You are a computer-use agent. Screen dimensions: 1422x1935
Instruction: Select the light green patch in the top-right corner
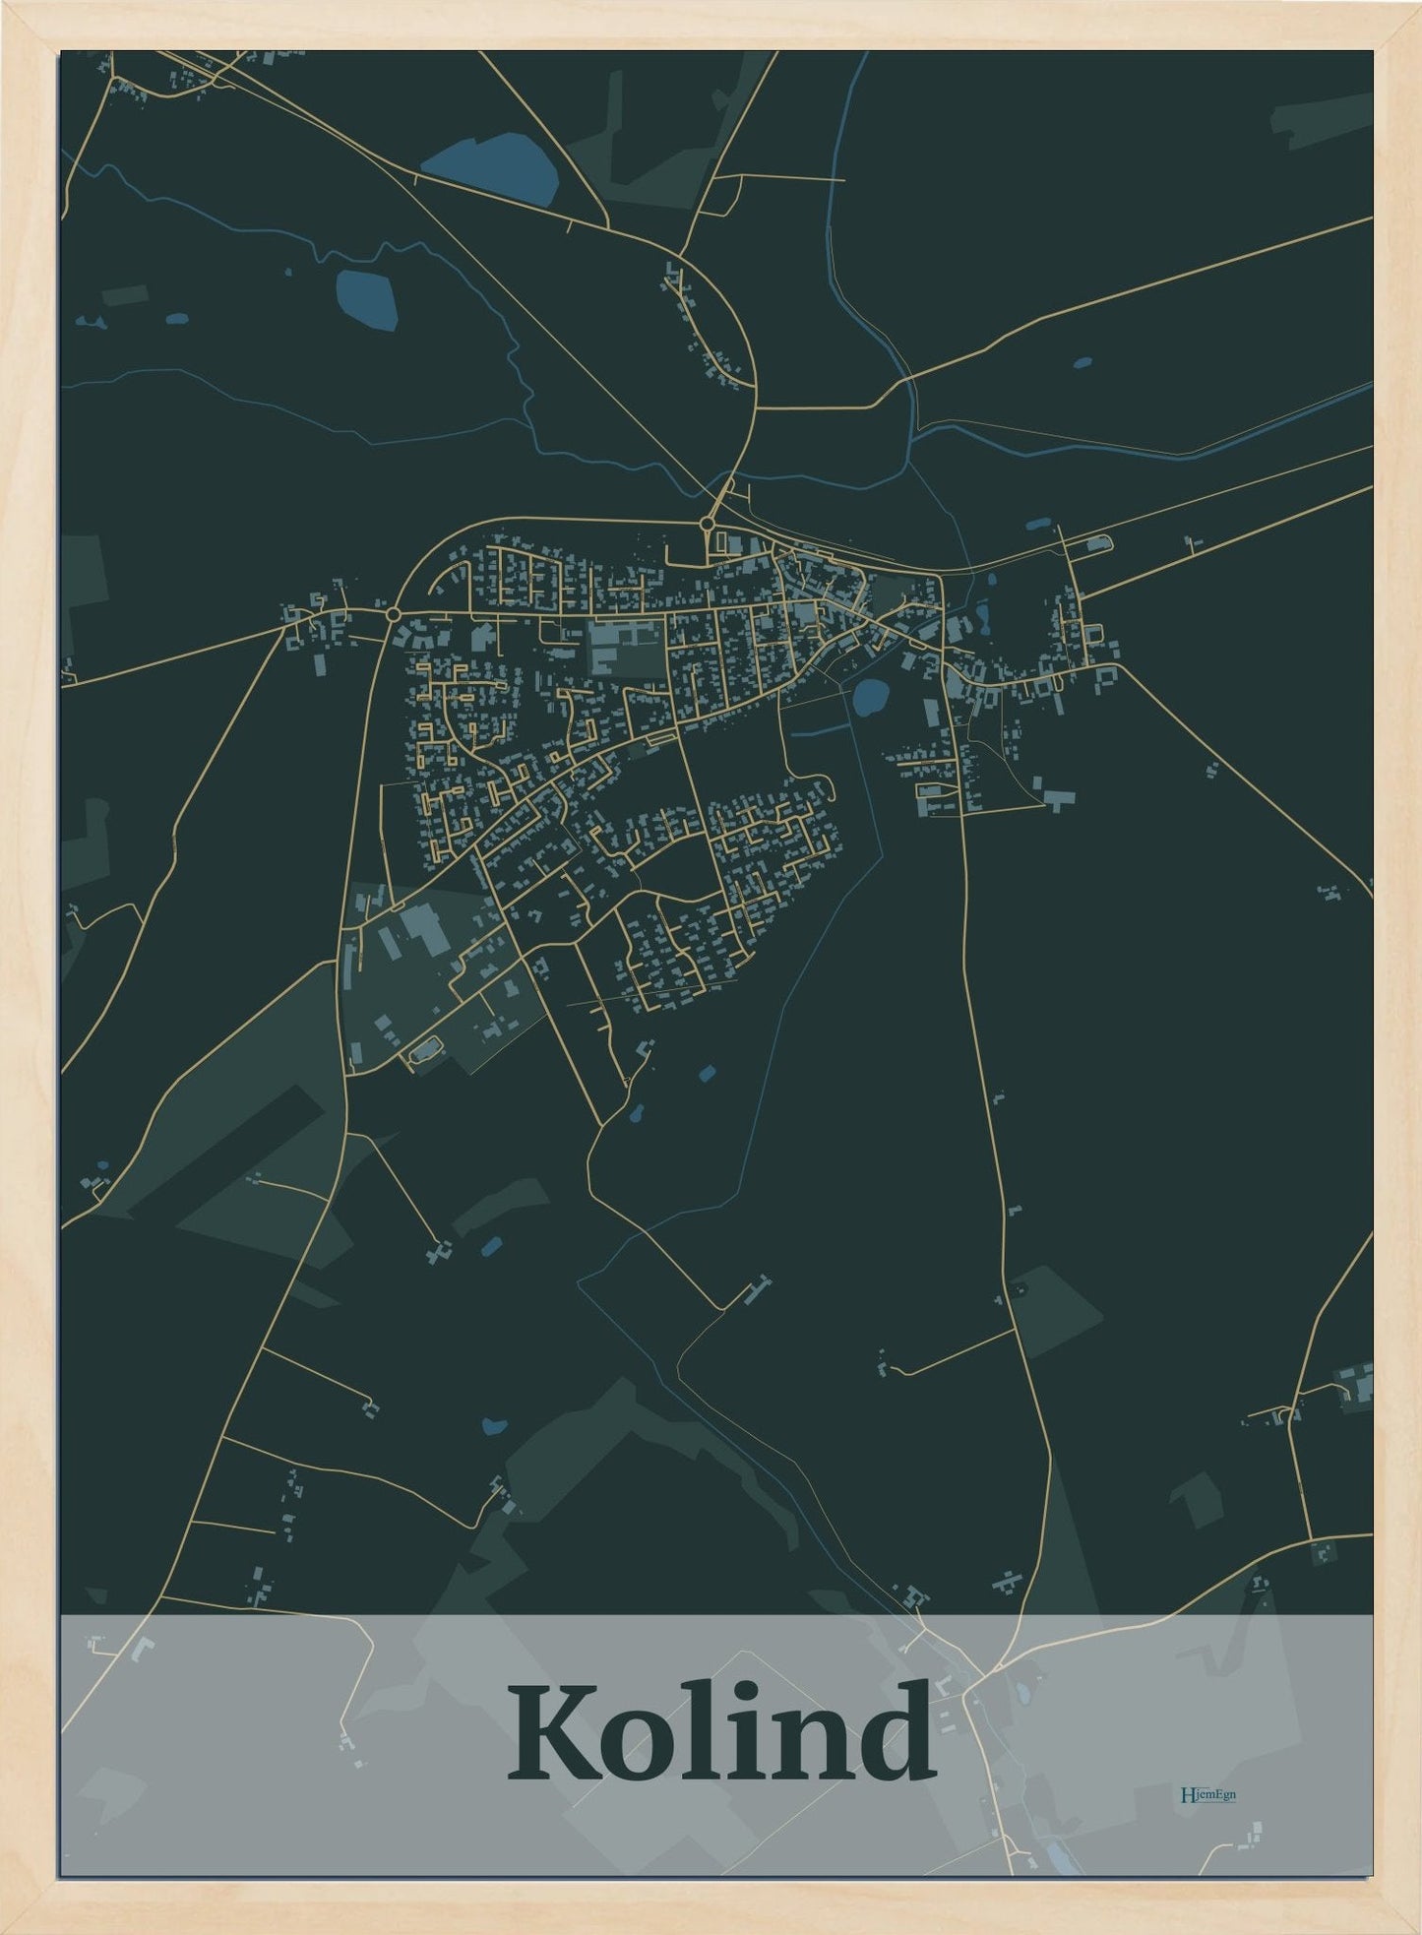pos(1322,118)
